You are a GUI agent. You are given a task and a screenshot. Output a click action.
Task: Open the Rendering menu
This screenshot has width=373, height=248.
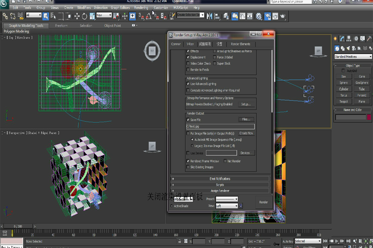[x=141, y=8]
